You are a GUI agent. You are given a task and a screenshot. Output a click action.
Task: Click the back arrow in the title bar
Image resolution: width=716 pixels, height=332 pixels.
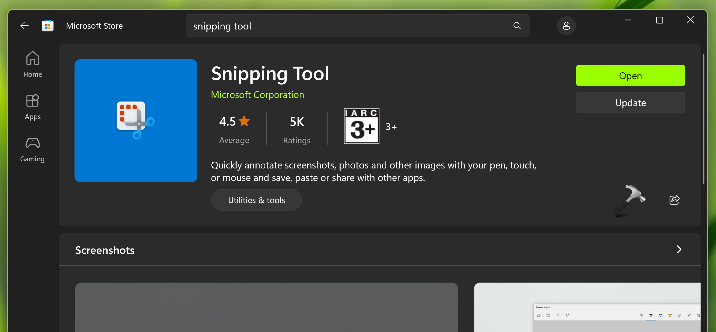(25, 26)
